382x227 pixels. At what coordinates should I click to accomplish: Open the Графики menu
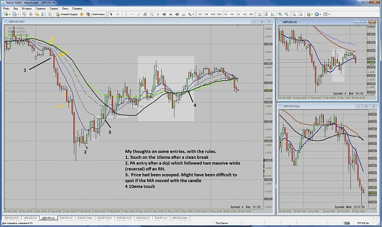[40, 9]
